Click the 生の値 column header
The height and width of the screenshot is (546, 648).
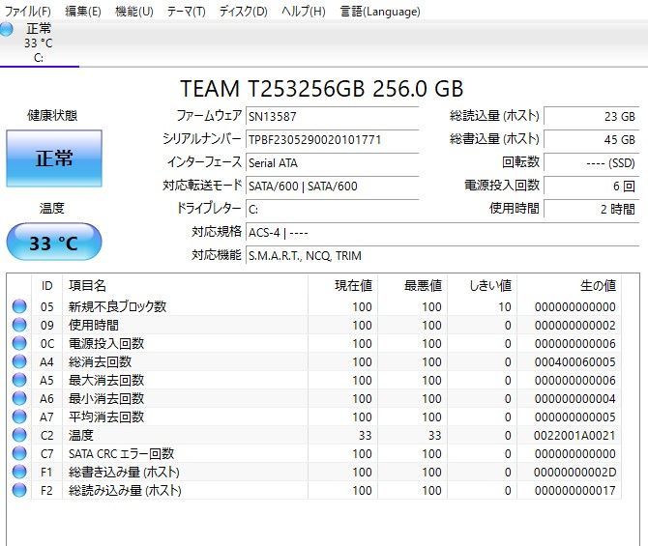tap(569, 285)
